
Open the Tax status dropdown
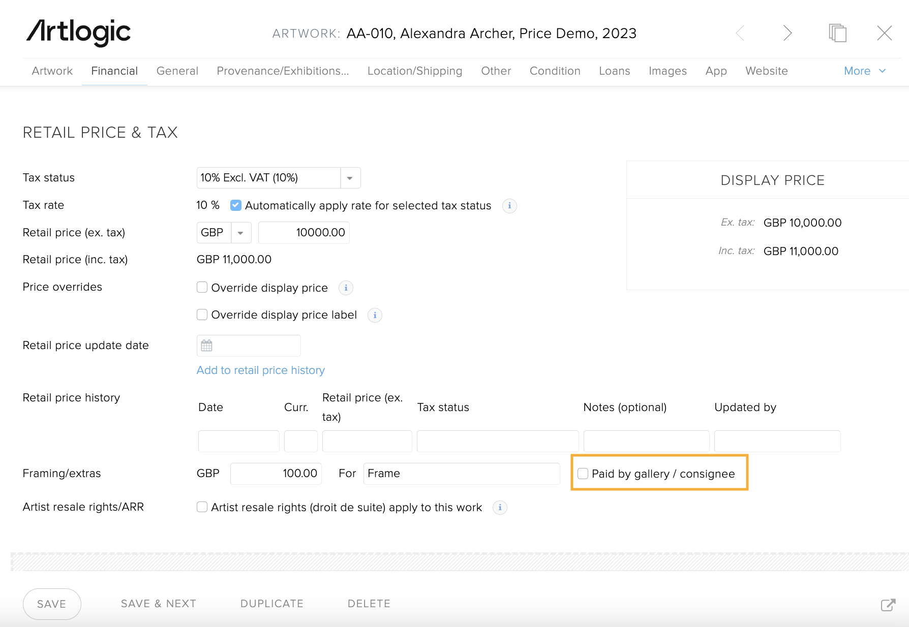[x=350, y=178]
